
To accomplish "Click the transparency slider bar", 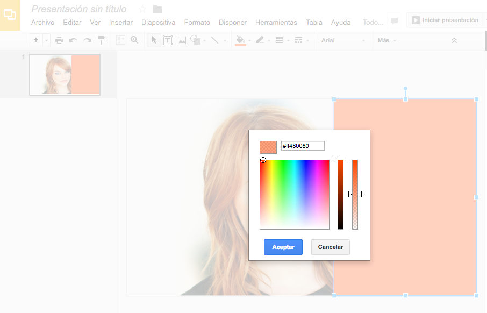I will [x=355, y=195].
